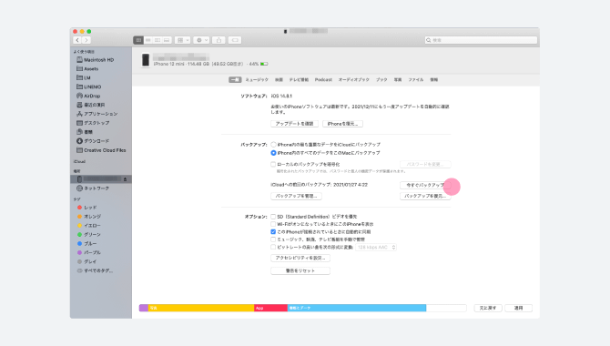This screenshot has width=610, height=346.
Task: Switch to the ブック tab
Action: [381, 80]
